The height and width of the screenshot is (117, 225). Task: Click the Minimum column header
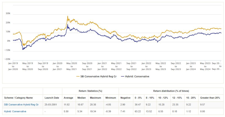(x=111, y=98)
